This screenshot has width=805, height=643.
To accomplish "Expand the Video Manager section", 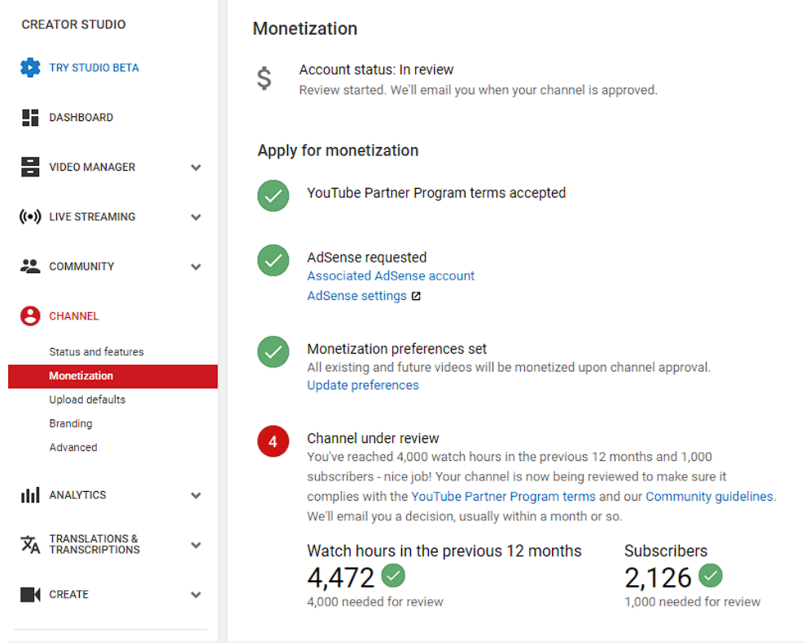I will click(x=196, y=167).
